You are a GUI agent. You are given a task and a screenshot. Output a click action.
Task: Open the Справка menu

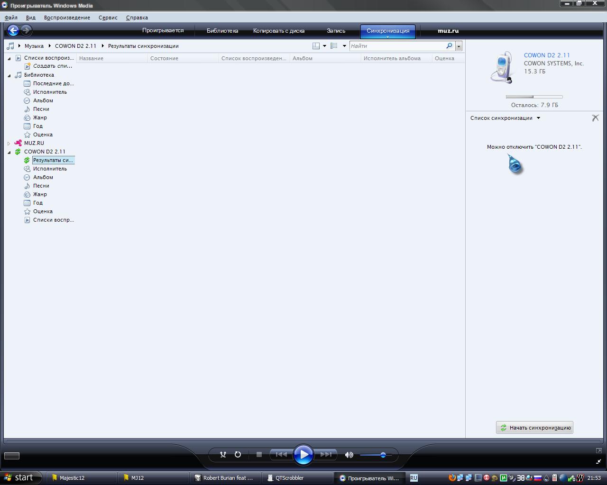coord(137,18)
